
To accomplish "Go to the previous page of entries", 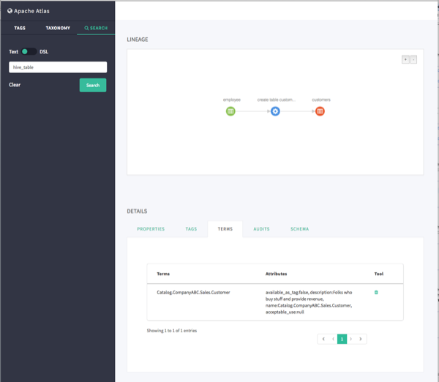I will (332, 339).
